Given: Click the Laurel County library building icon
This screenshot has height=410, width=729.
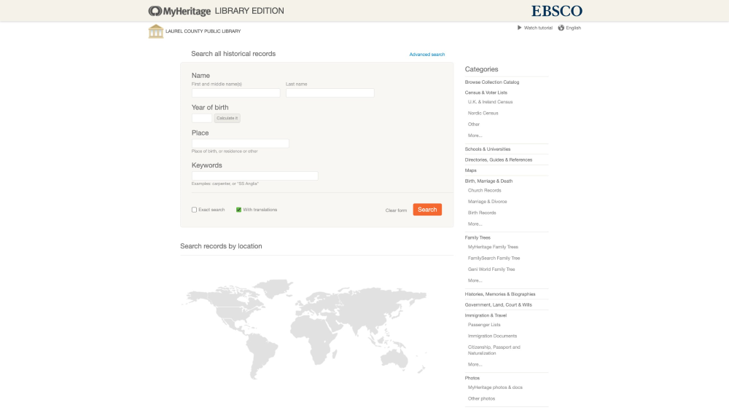Looking at the screenshot, I should (x=156, y=31).
